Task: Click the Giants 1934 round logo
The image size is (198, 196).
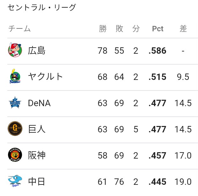Action: pos(15,129)
